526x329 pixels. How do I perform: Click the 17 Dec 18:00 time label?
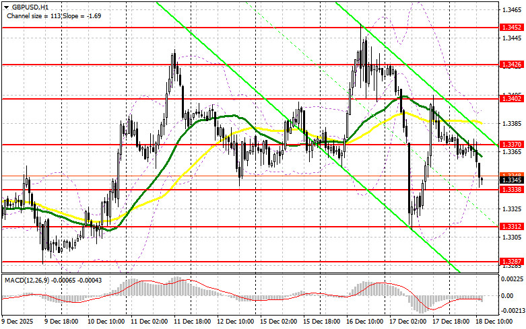[451, 322]
